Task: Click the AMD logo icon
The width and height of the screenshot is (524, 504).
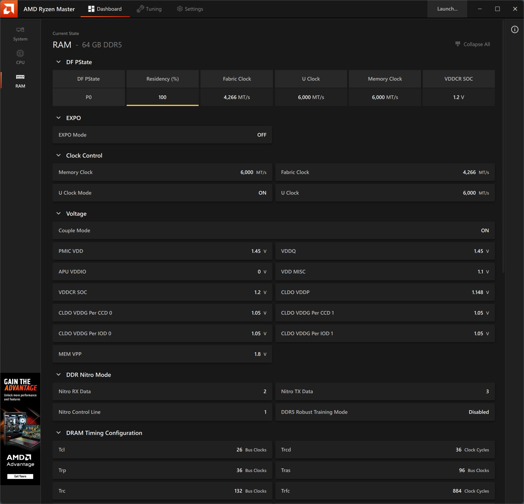Action: click(x=9, y=9)
